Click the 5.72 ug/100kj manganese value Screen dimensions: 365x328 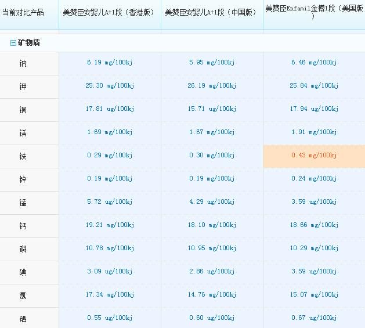pyautogui.click(x=110, y=202)
